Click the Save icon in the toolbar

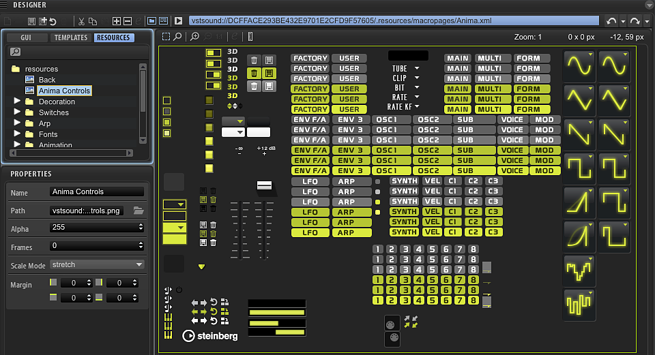click(31, 21)
